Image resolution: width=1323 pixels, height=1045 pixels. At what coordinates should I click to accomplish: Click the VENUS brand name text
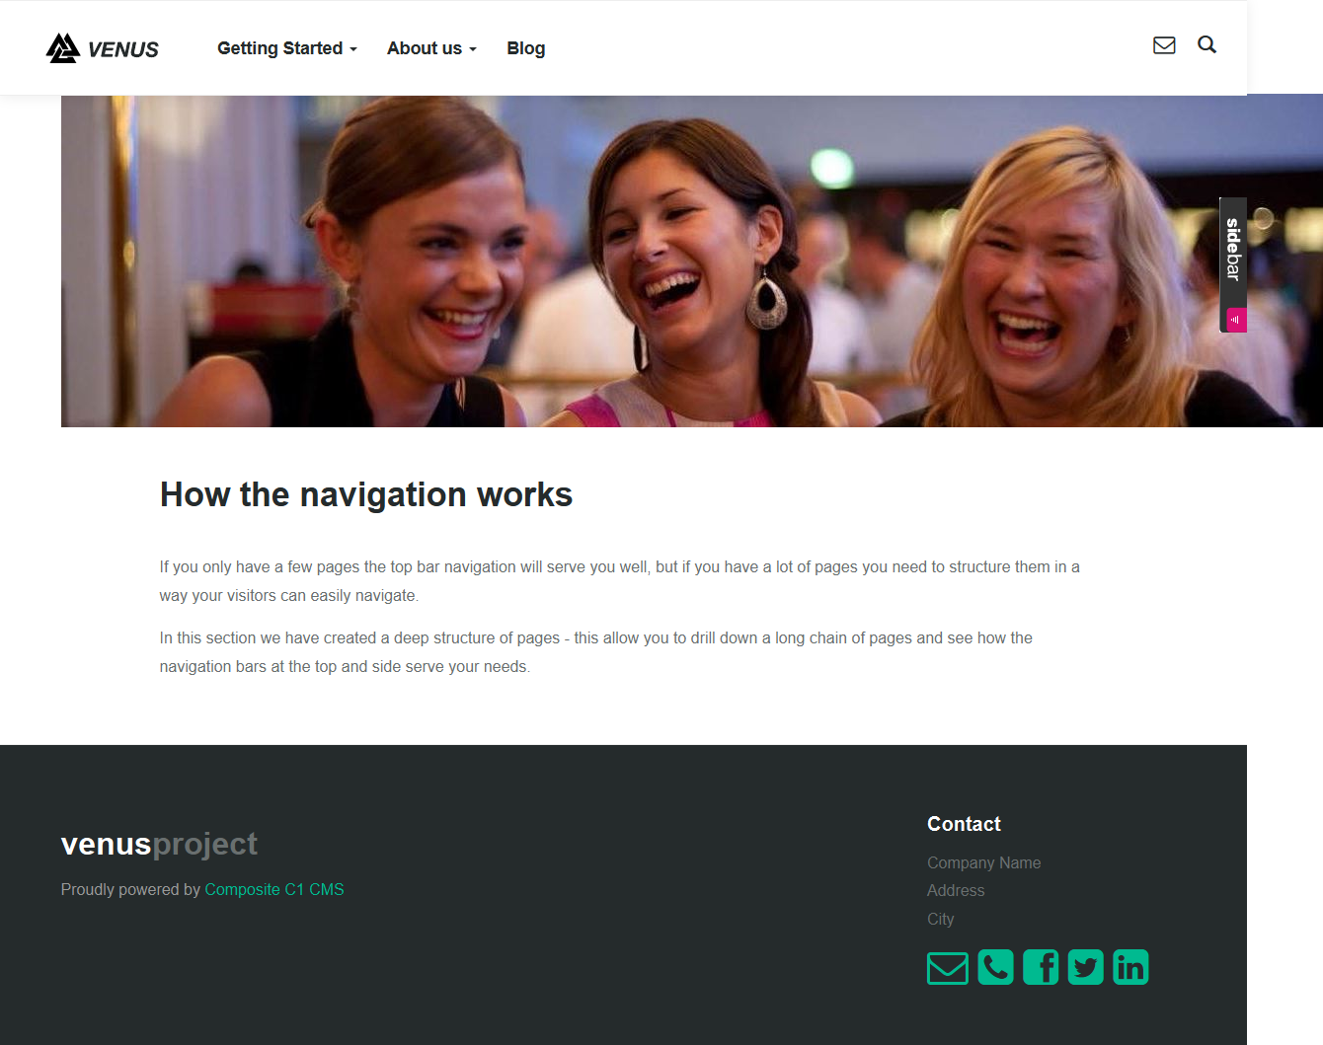tap(123, 50)
